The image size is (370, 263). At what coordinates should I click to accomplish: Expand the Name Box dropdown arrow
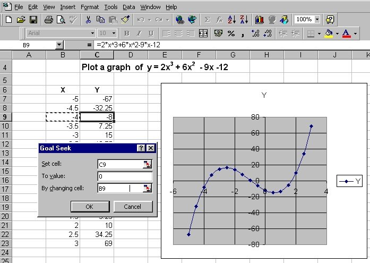pyautogui.click(x=58, y=46)
